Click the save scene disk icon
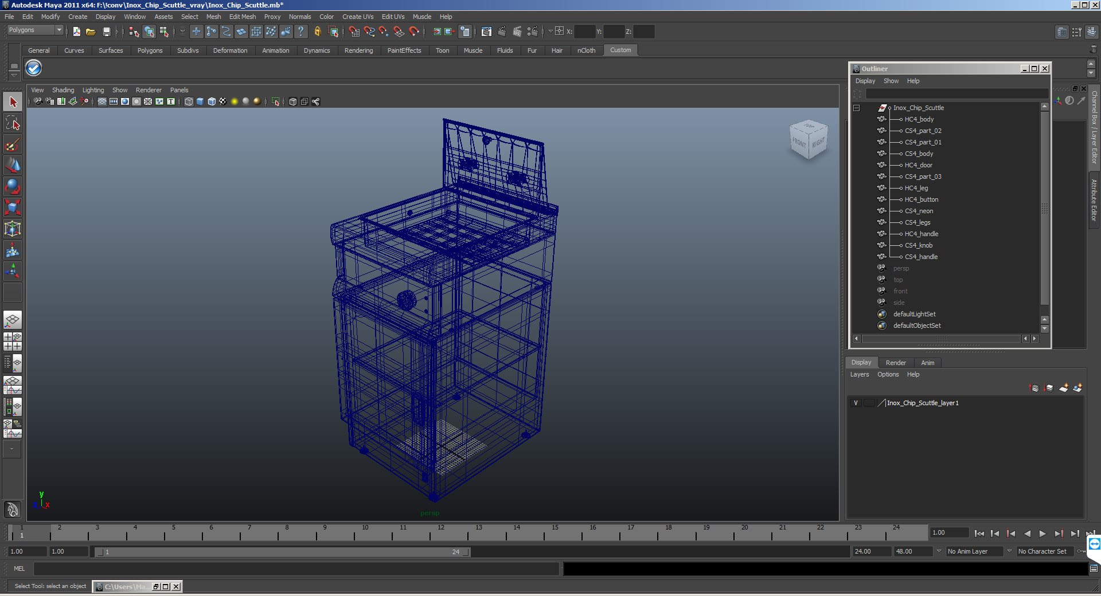This screenshot has width=1101, height=596. coord(106,32)
